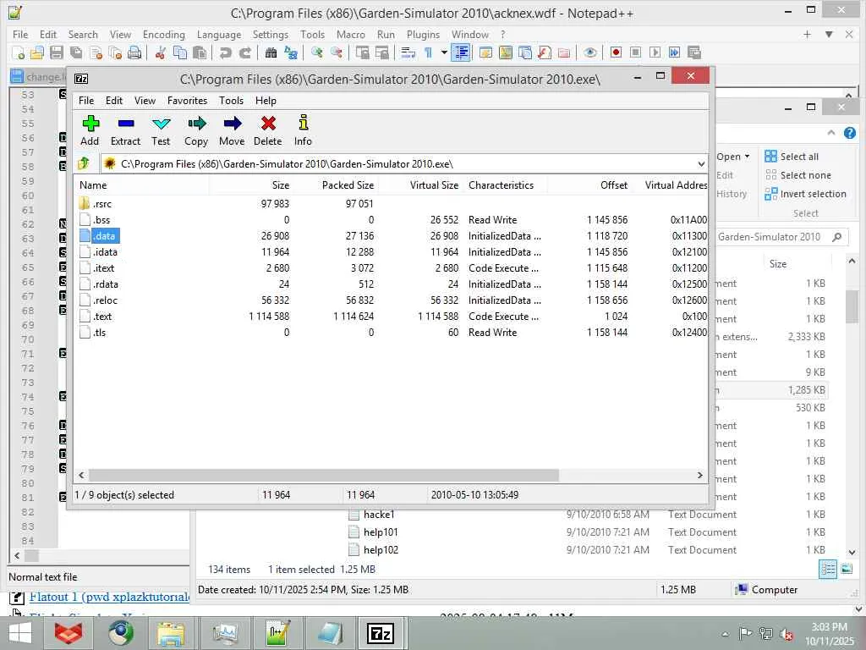Click the Save icon in Notepad++ toolbar
This screenshot has width=866, height=650.
pos(57,52)
